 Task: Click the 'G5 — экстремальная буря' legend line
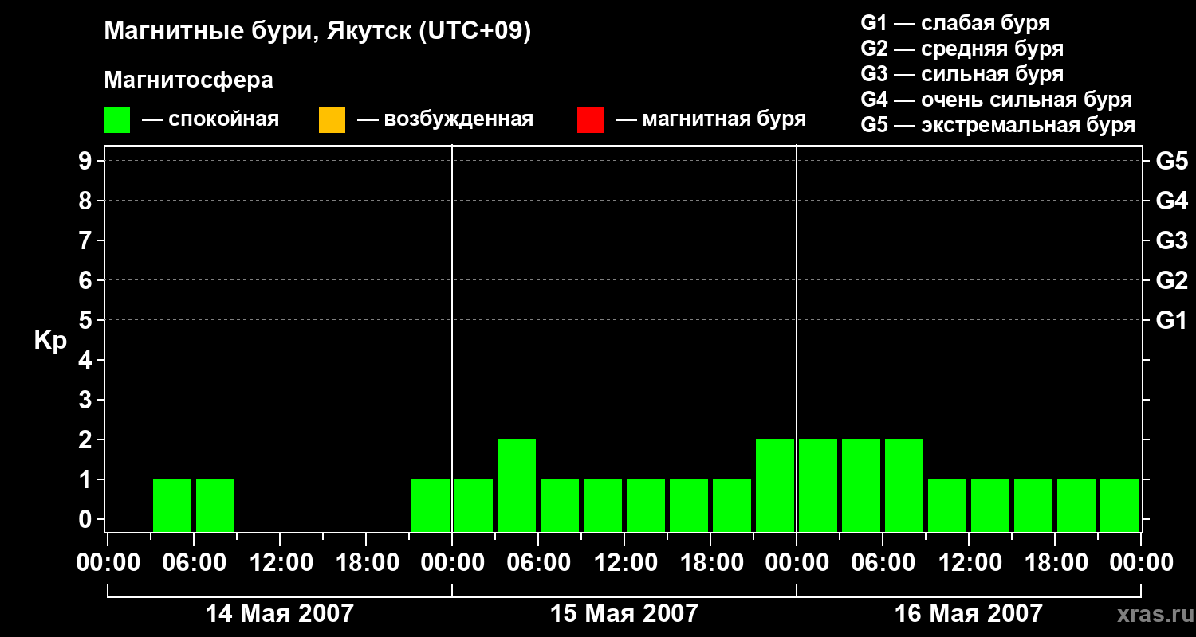pyautogui.click(x=998, y=125)
